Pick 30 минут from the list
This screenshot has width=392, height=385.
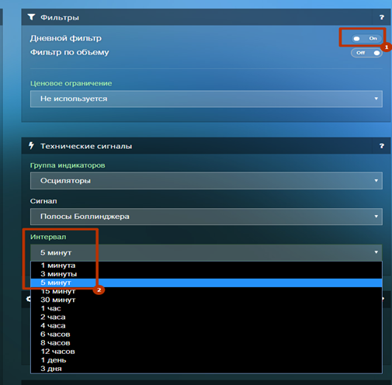coord(206,300)
